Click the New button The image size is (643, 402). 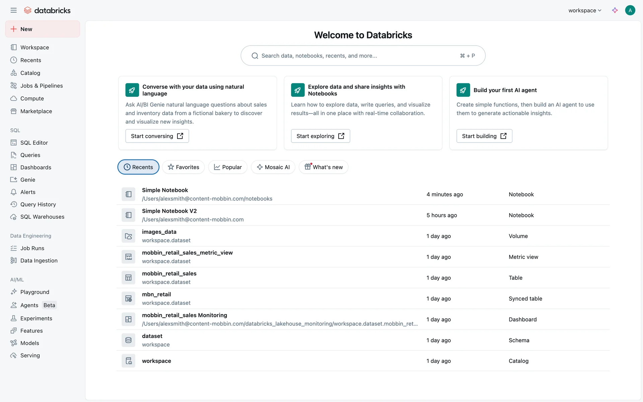coord(43,29)
